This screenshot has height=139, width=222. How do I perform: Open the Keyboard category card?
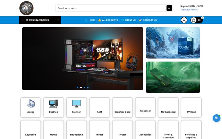(31, 130)
